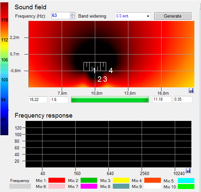Click the 11.18 value field
Viewport: 201px width, 192px height.
pyautogui.click(x=162, y=99)
